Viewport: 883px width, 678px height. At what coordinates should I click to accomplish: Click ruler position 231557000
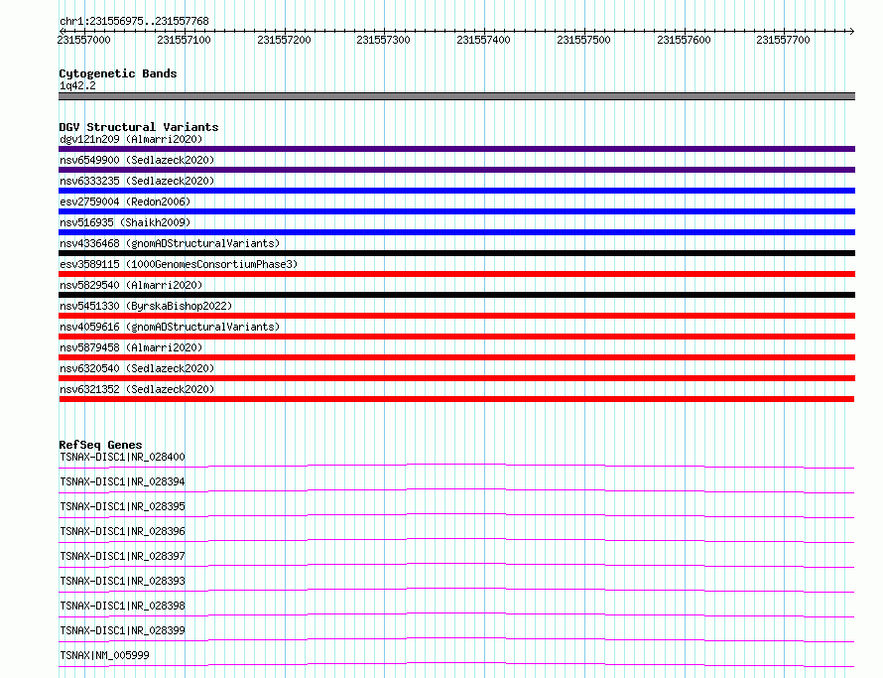[84, 40]
